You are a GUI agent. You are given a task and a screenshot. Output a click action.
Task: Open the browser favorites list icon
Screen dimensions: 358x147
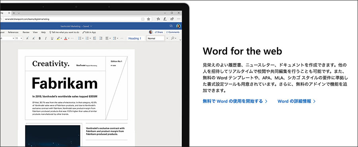pyautogui.click(x=158, y=19)
